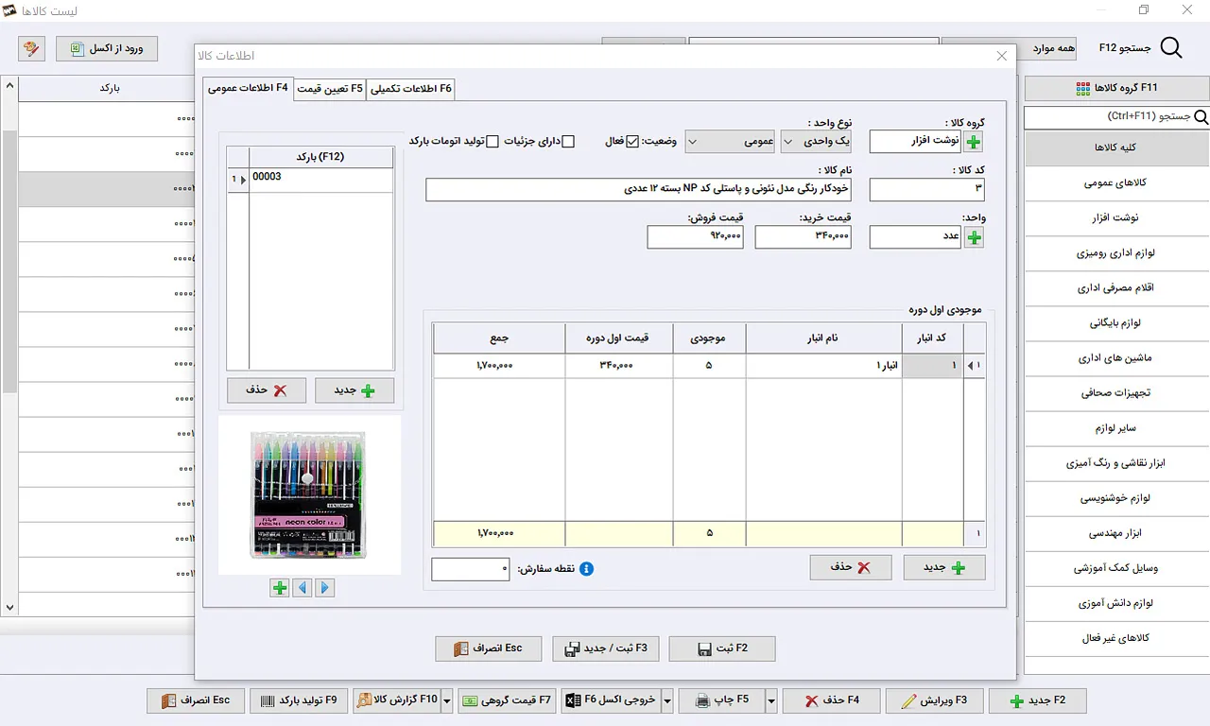Screen dimensions: 1210x726
Task: Open the dropdown arrow attached to F10 گزارش کالا
Action: point(448,700)
